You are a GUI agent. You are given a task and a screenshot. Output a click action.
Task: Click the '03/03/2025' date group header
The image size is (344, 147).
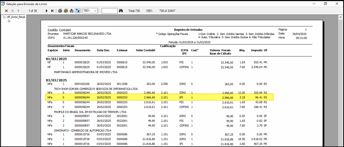click(x=56, y=80)
